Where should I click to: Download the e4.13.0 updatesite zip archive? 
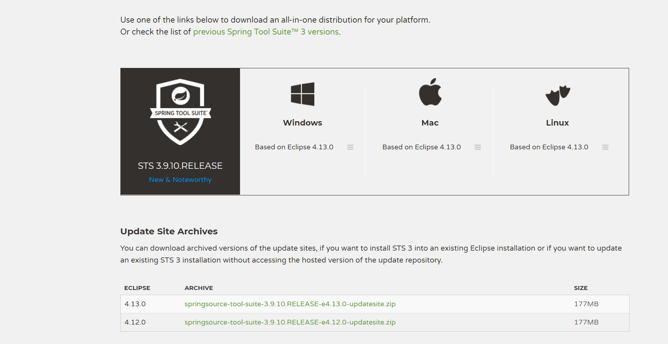[290, 304]
